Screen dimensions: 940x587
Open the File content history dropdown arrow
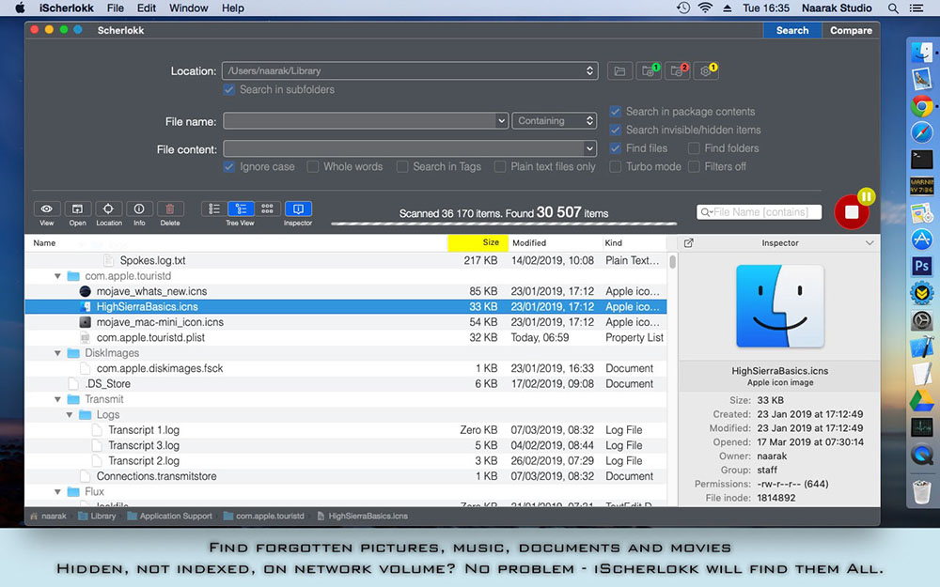pyautogui.click(x=590, y=148)
